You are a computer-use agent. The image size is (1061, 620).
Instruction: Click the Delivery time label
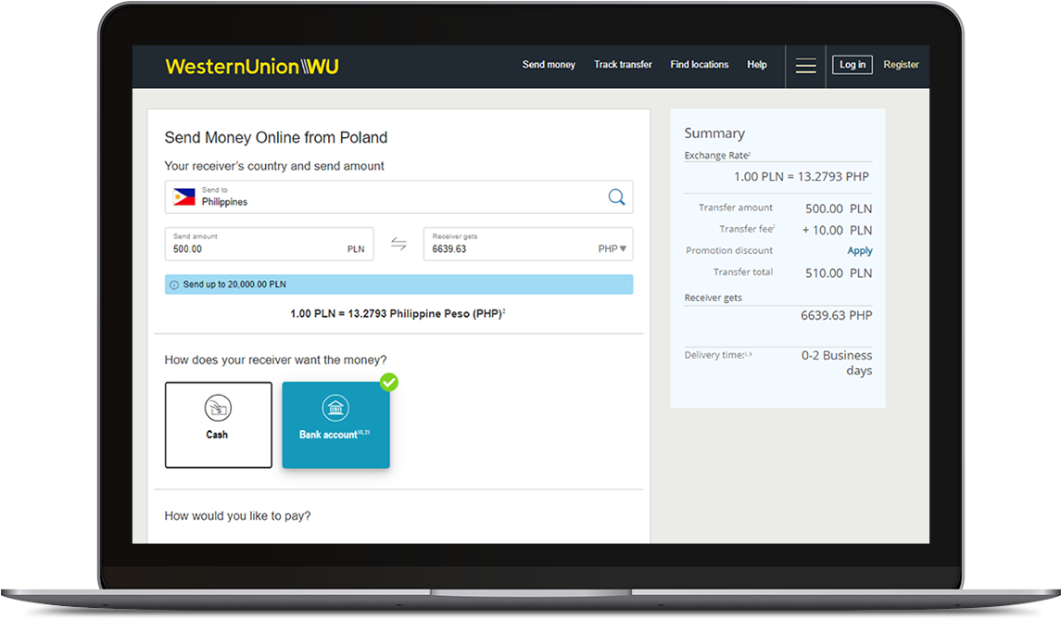pos(718,355)
